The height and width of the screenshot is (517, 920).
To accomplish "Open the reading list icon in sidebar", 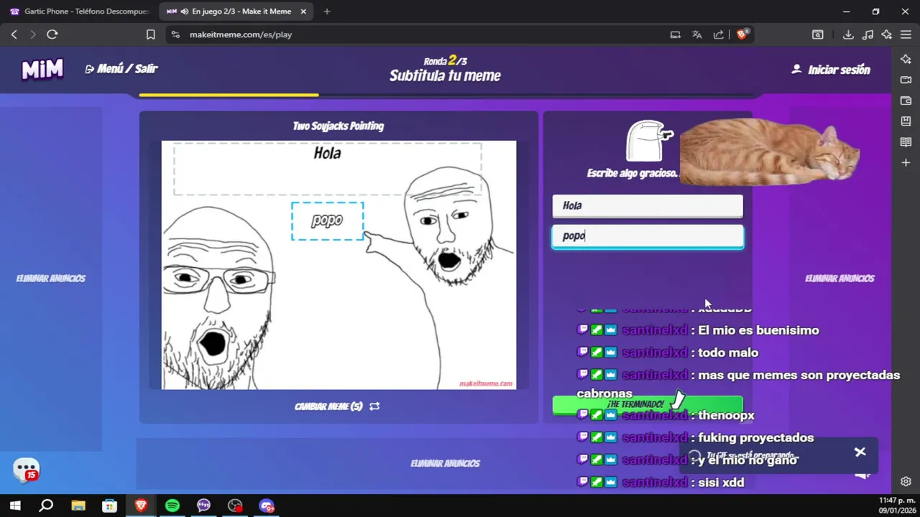I will (x=906, y=142).
